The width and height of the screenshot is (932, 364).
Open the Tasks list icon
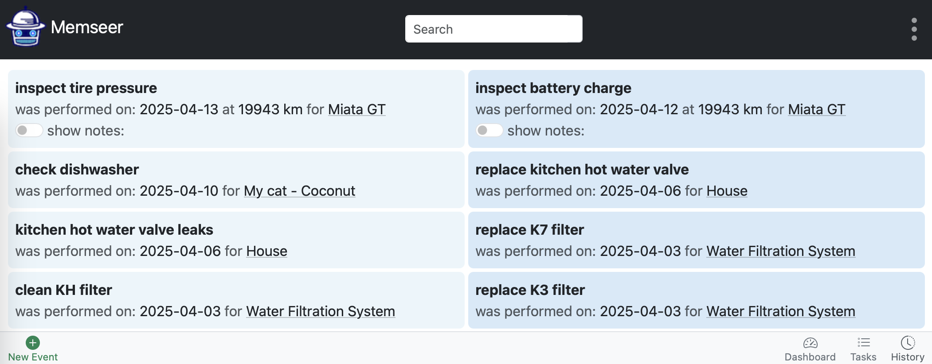863,343
